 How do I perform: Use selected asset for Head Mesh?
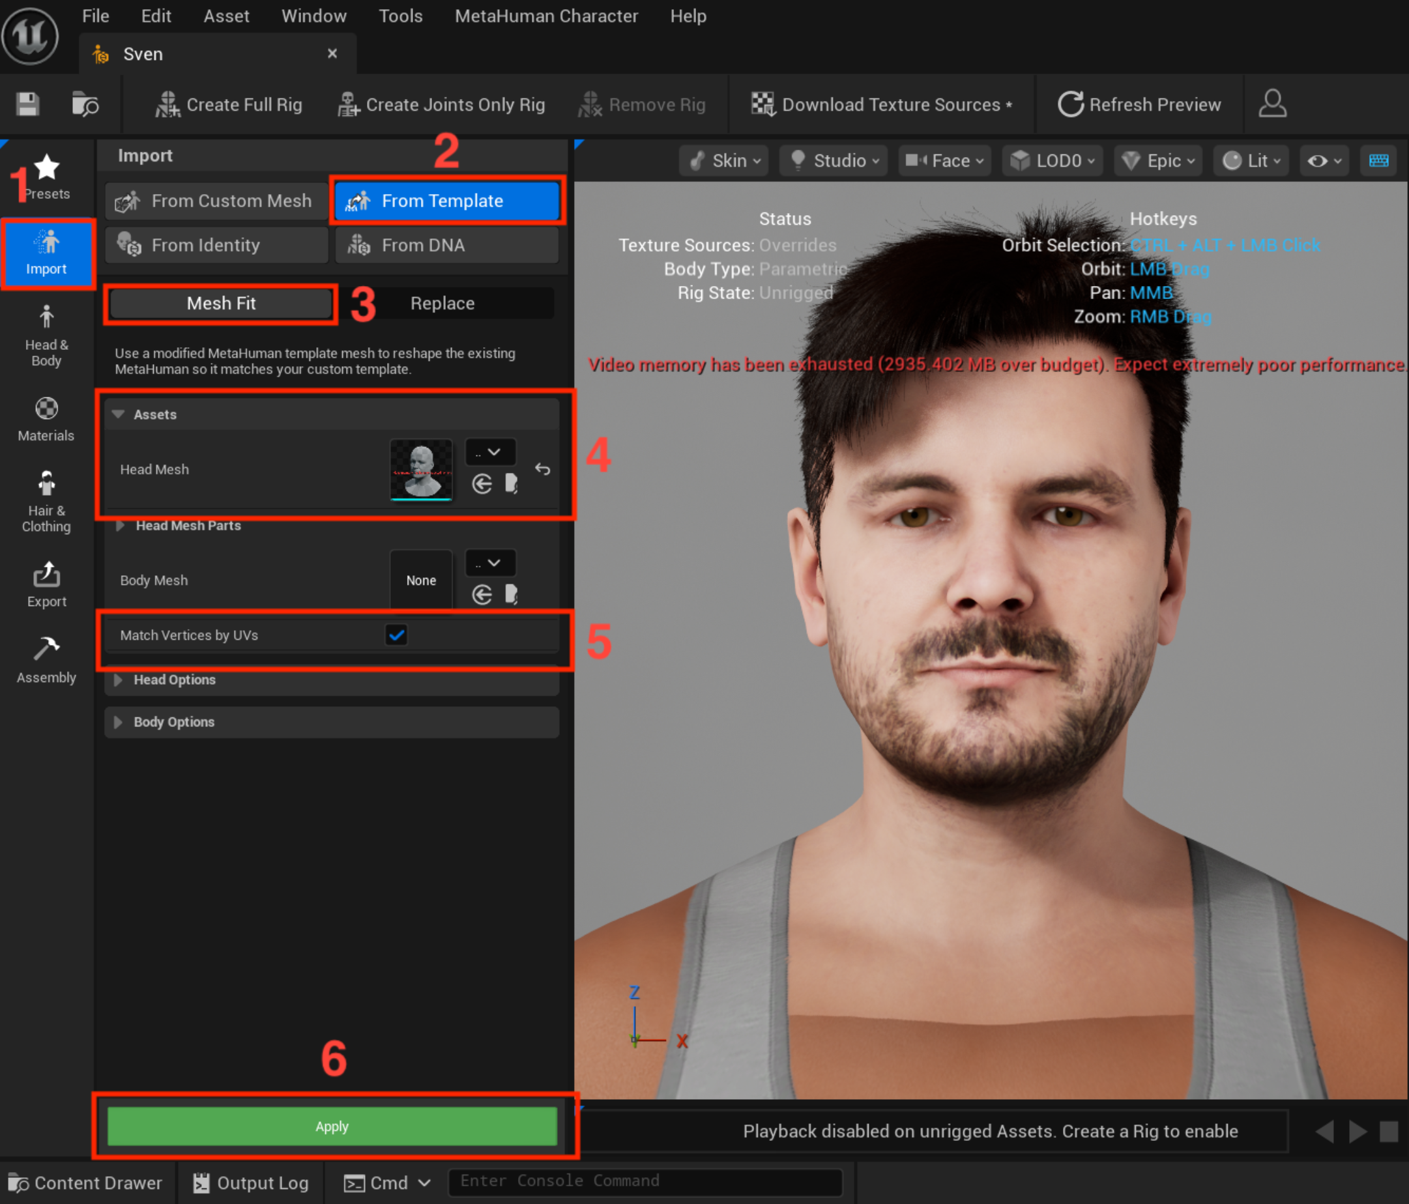point(482,484)
